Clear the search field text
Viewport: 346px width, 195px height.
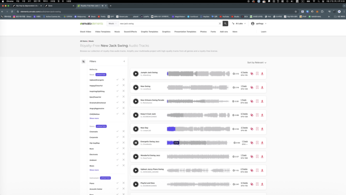coord(220,24)
